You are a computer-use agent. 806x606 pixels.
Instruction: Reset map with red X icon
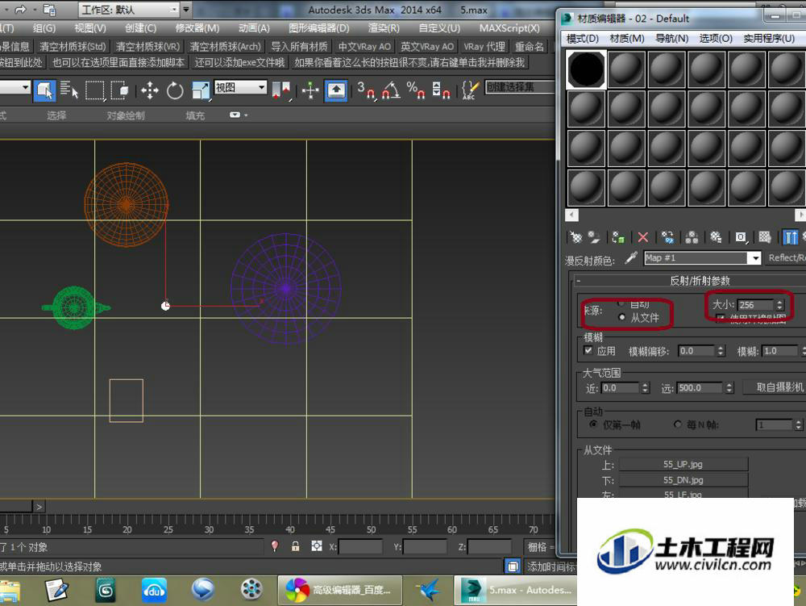(642, 237)
